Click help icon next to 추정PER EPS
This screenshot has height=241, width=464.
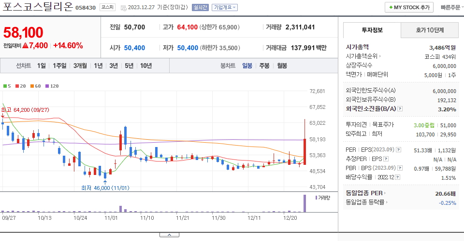386,159
